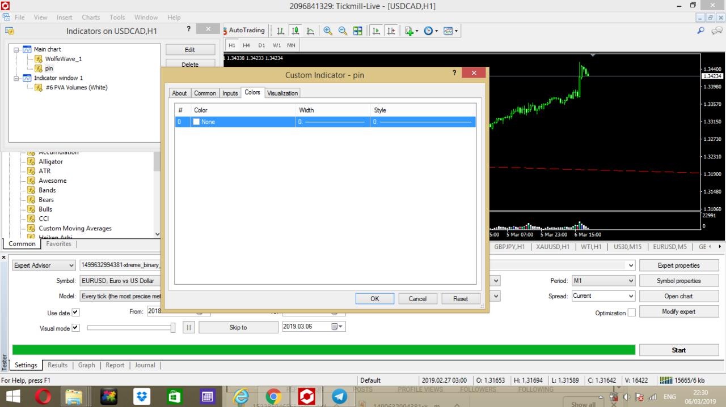Click the Windows Start button
Image resolution: width=726 pixels, height=407 pixels.
click(12, 397)
